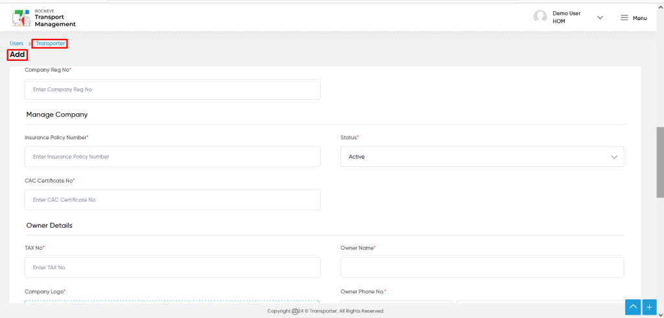Screen dimensions: 664x318
Task: Click the Company Logo label
Action: coord(45,291)
